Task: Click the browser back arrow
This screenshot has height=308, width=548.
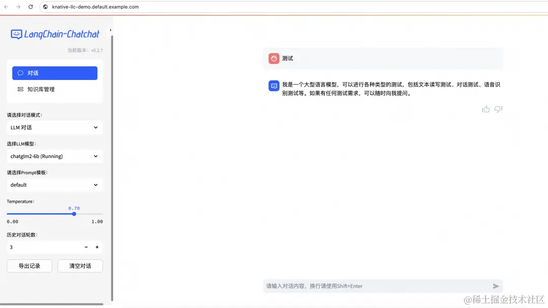Action: coord(6,7)
